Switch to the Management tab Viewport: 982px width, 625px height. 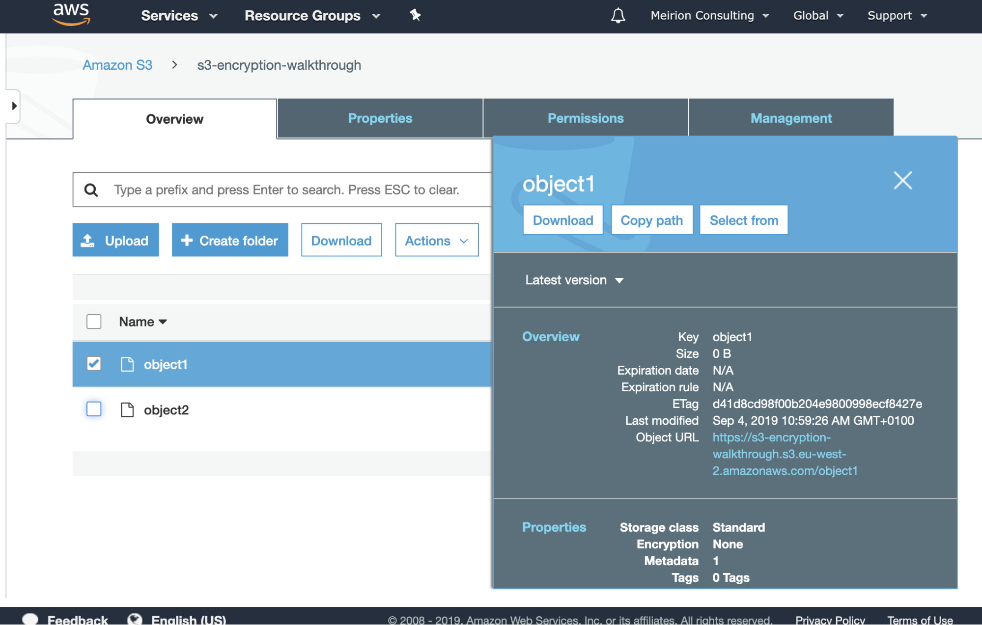click(790, 118)
